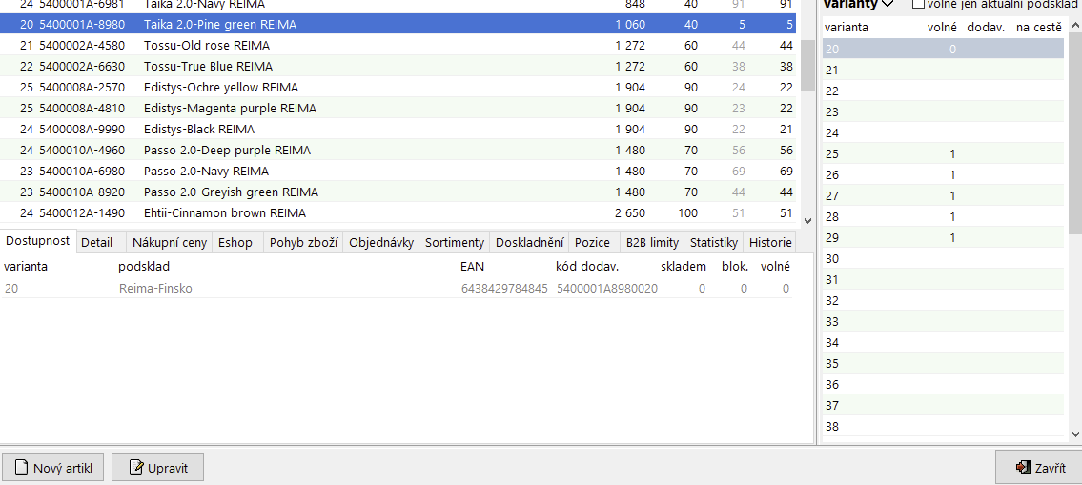Select the Ehtii-Cinnamon brown REIMA row
This screenshot has height=485, width=1082.
[398, 212]
